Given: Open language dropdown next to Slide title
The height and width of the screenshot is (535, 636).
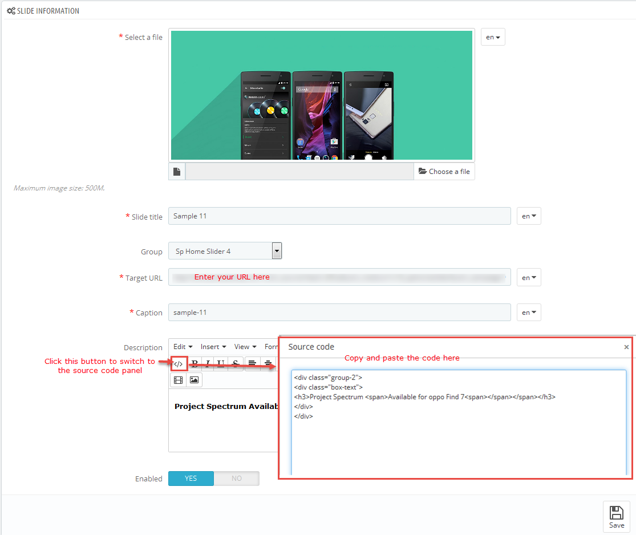Looking at the screenshot, I should 529,216.
